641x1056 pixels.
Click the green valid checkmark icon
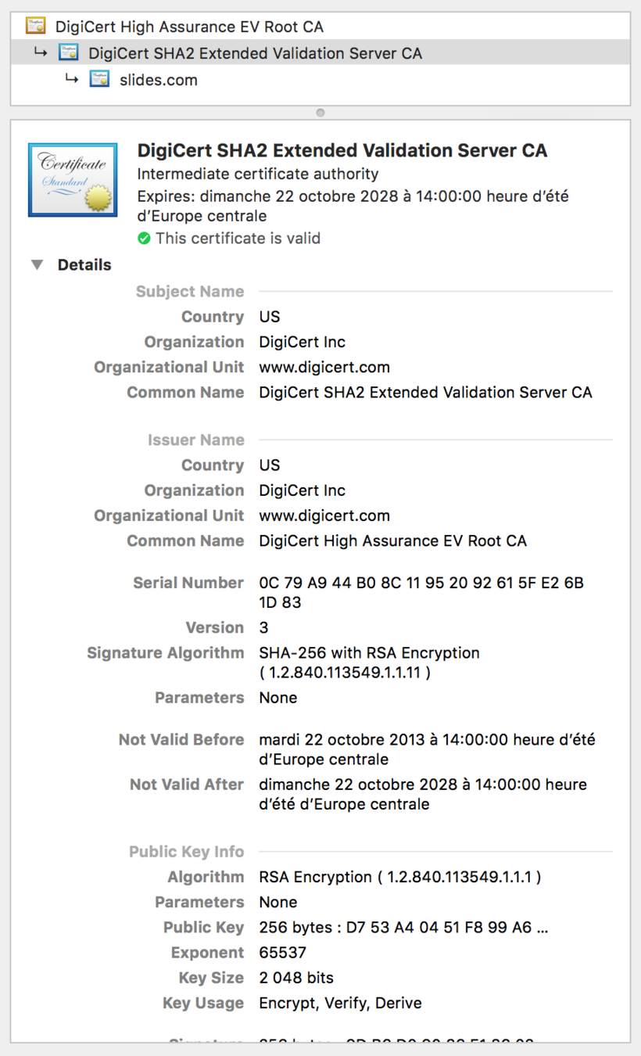point(144,239)
